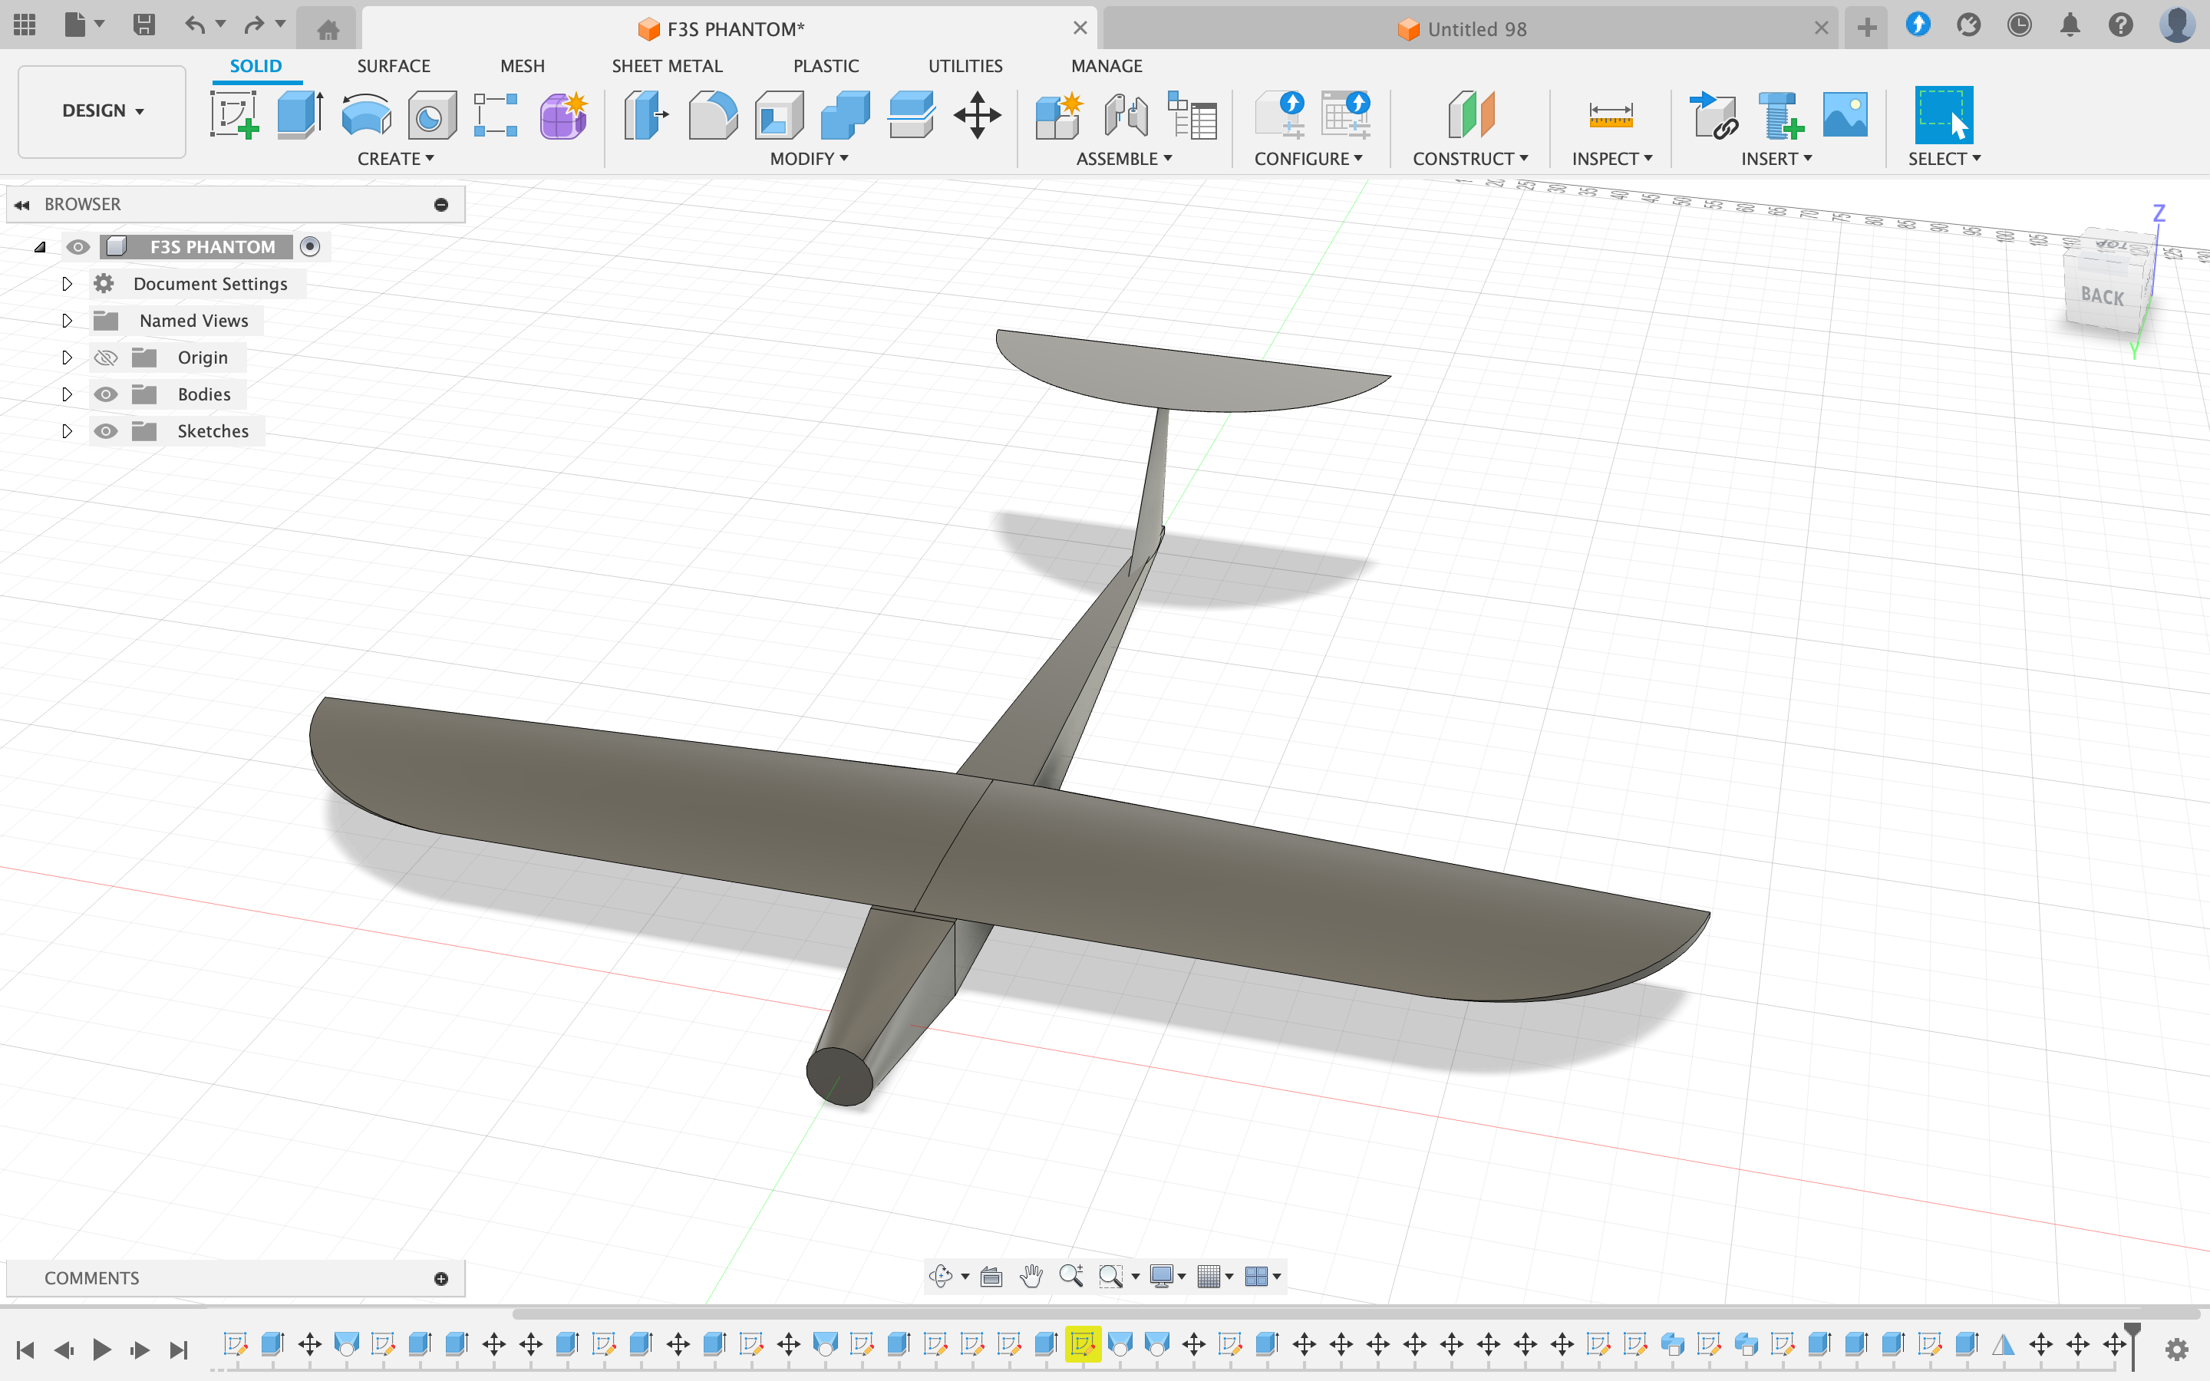Select the Hole tool

[432, 115]
